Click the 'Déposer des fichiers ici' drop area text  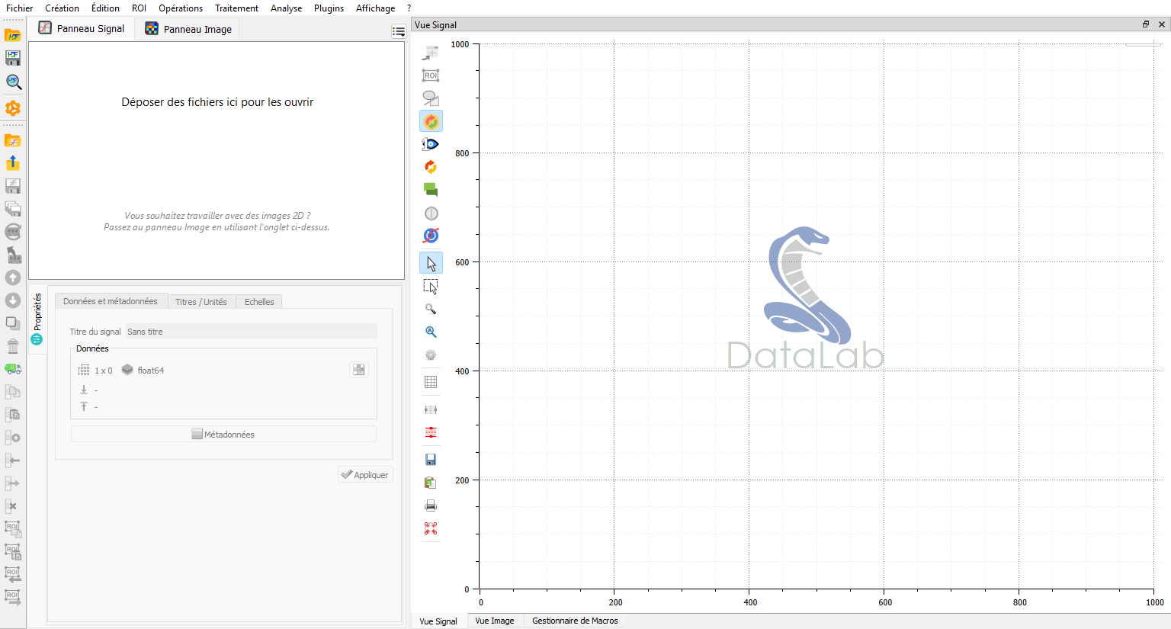(x=217, y=102)
